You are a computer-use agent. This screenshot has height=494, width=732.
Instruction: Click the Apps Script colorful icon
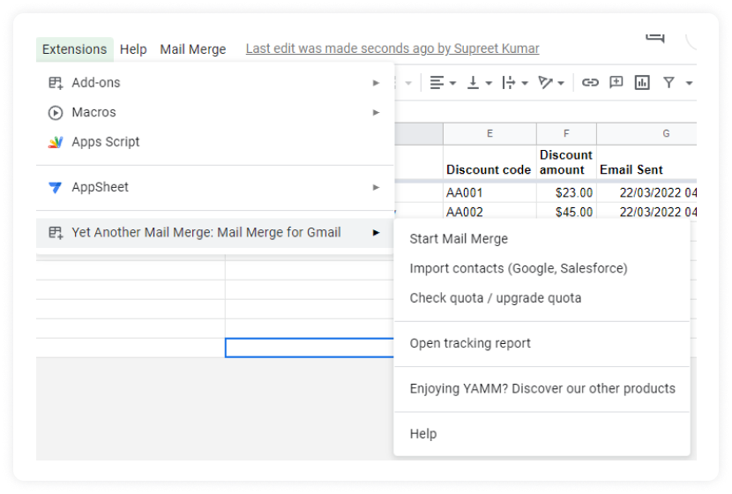click(x=56, y=142)
